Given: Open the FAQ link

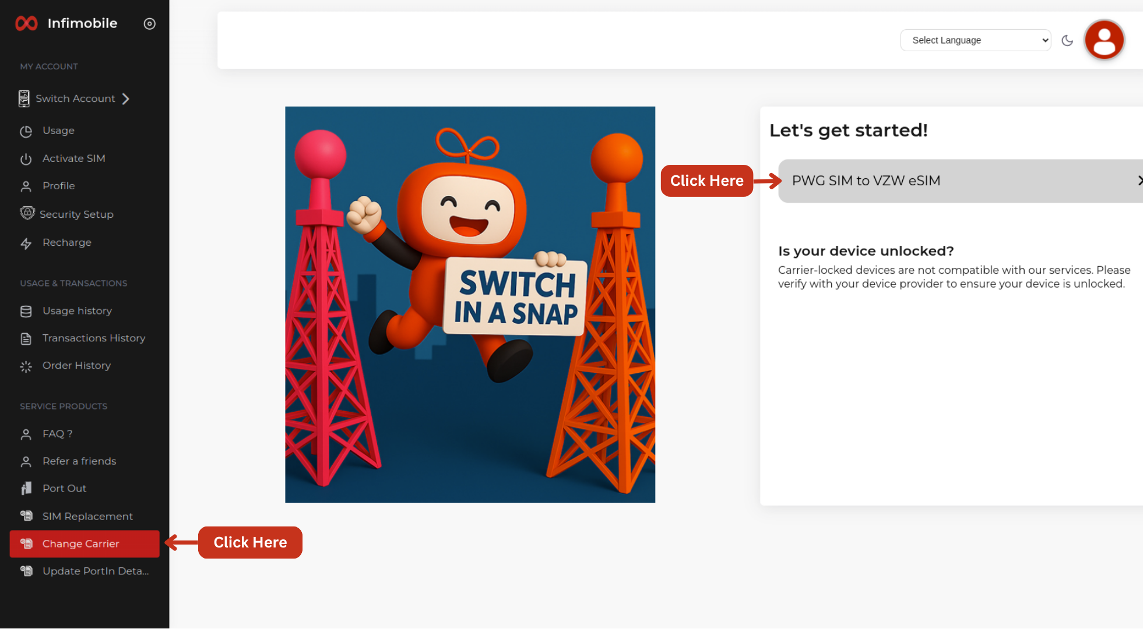Looking at the screenshot, I should [57, 434].
